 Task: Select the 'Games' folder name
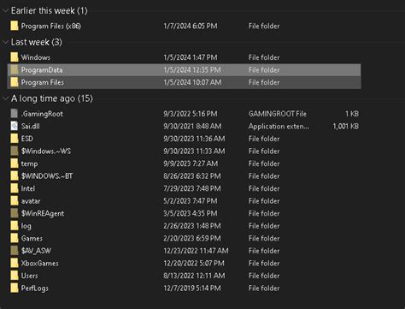[32, 238]
